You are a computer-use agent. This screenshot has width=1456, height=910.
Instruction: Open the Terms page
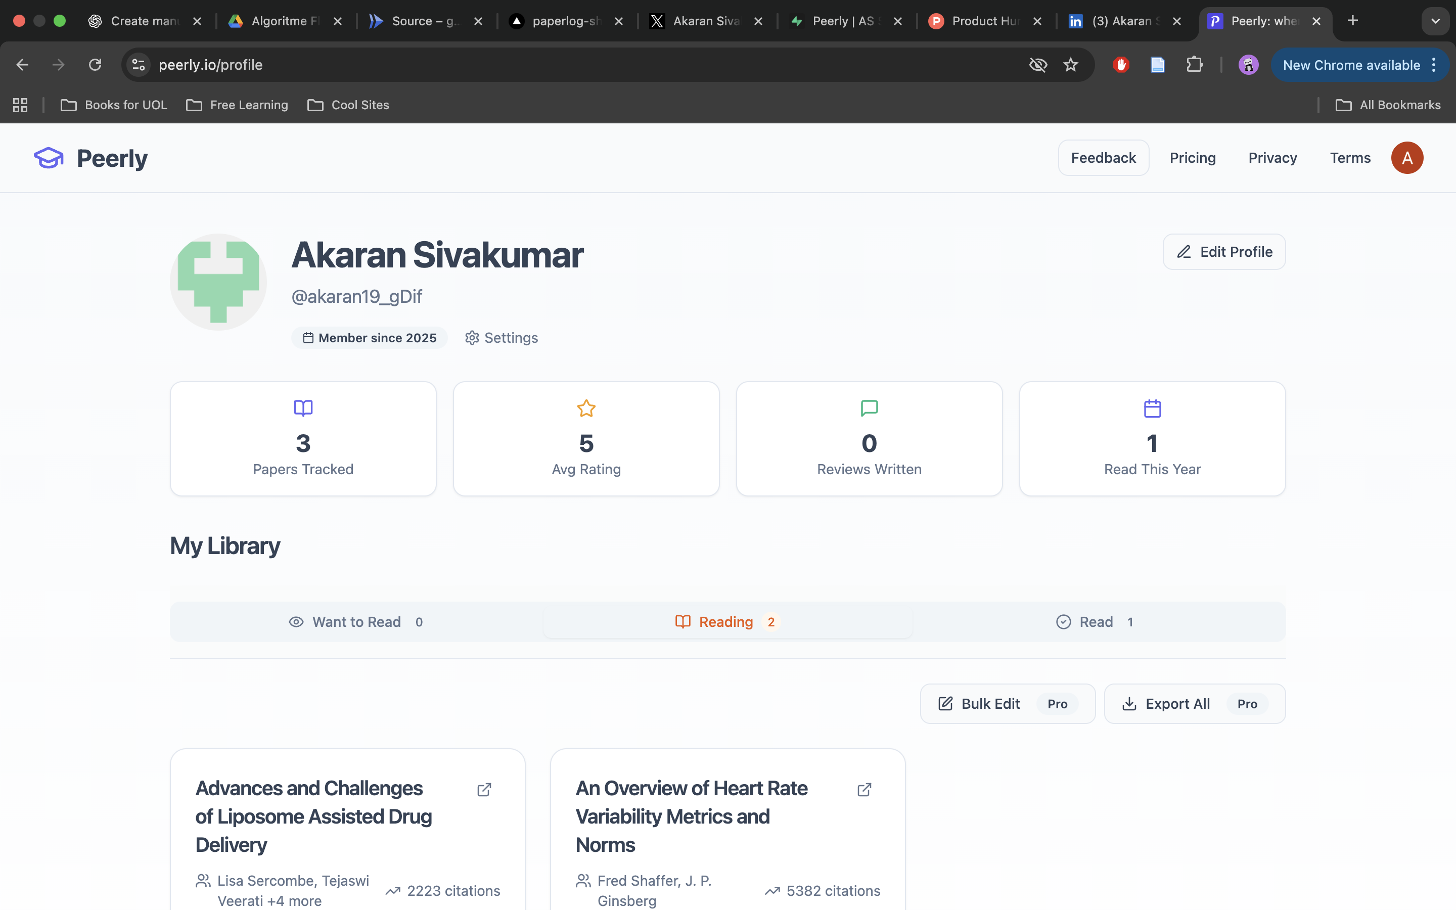click(x=1350, y=158)
